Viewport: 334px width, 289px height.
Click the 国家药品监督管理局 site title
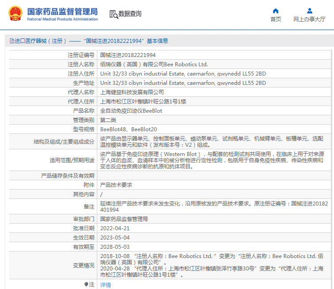[x=62, y=11]
